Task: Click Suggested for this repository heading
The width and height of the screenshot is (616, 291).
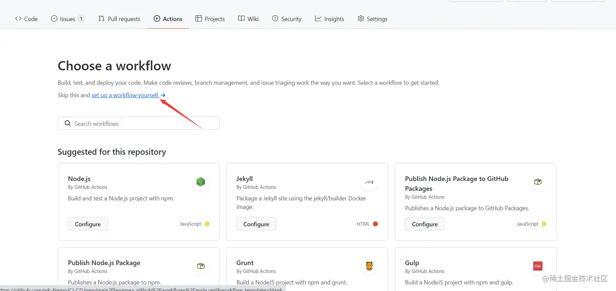Action: click(x=112, y=152)
